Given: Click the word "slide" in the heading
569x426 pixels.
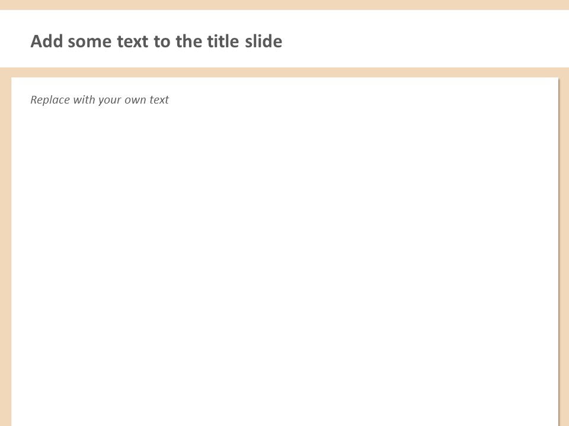Looking at the screenshot, I should coord(264,41).
